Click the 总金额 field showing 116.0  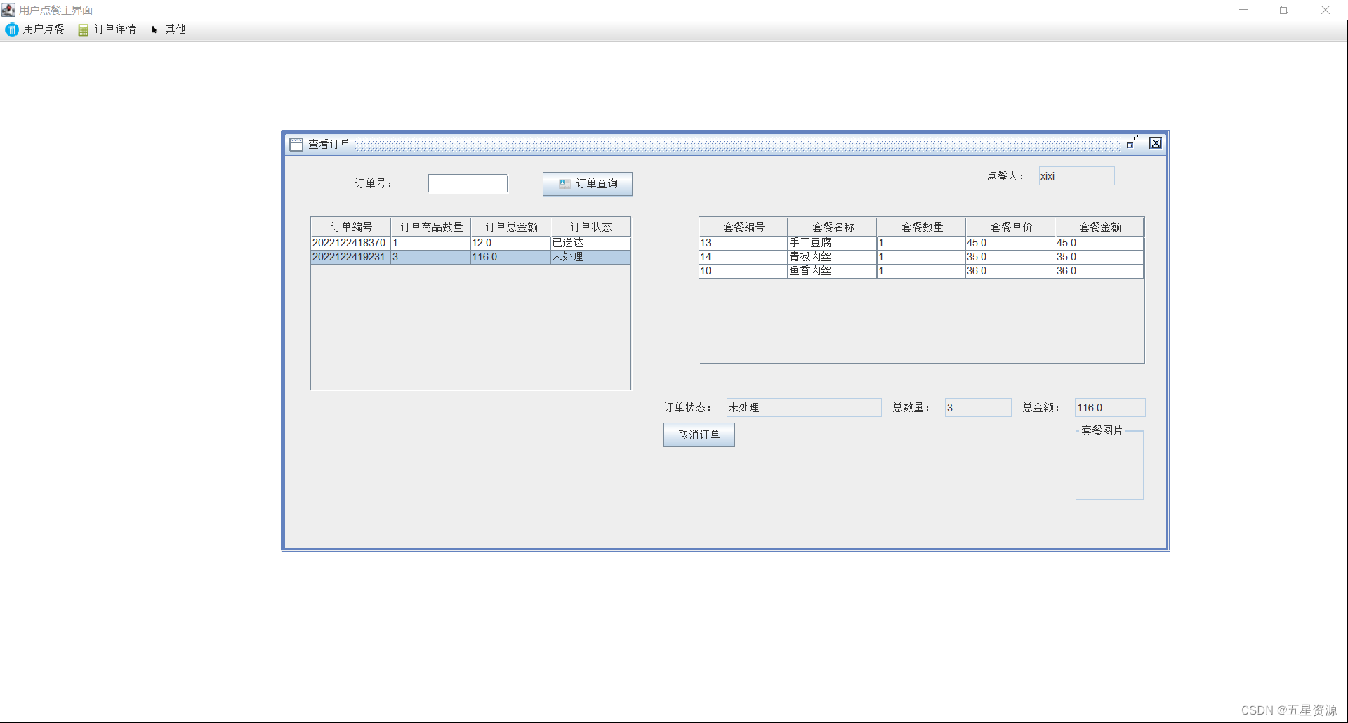pos(1110,408)
